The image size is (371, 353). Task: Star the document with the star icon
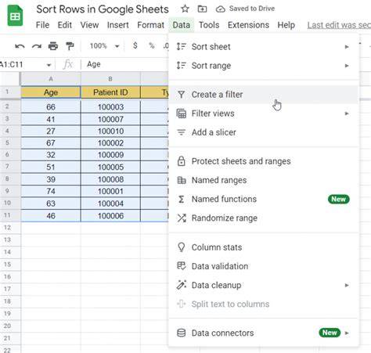tap(185, 9)
